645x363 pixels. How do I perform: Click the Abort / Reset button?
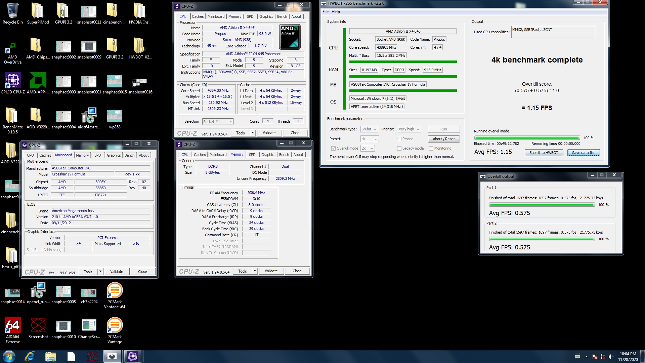443,139
